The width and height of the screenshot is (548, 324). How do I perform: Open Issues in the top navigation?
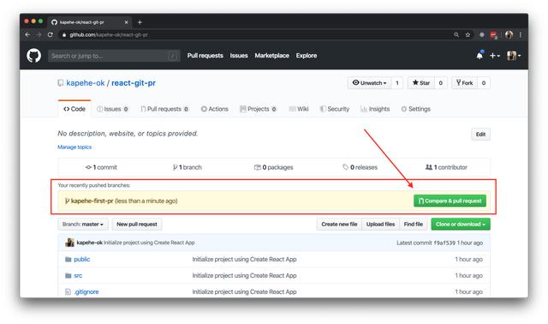click(239, 56)
